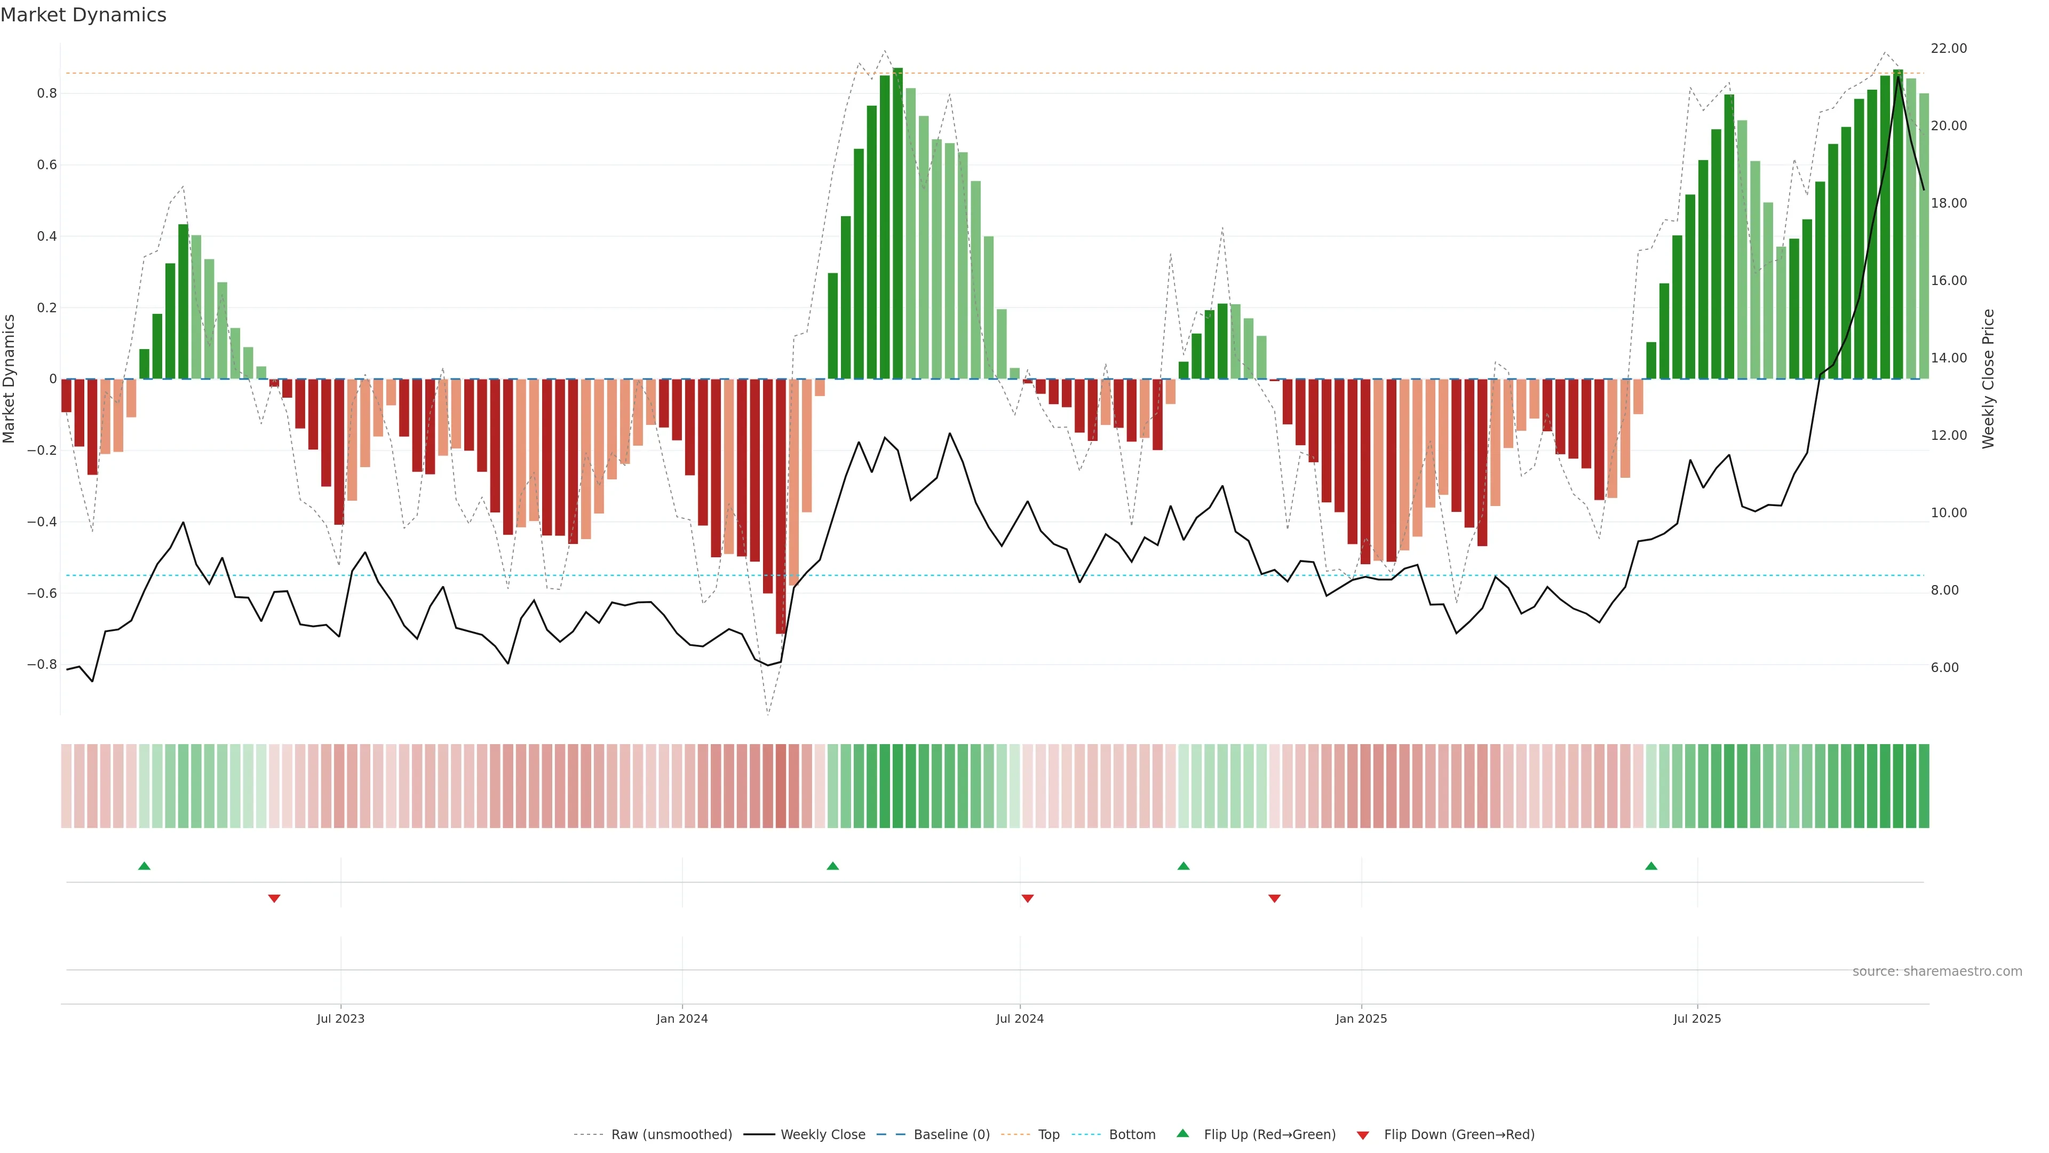Image resolution: width=2049 pixels, height=1153 pixels.
Task: Click the Jul 2025 x-axis label
Action: click(1697, 1018)
